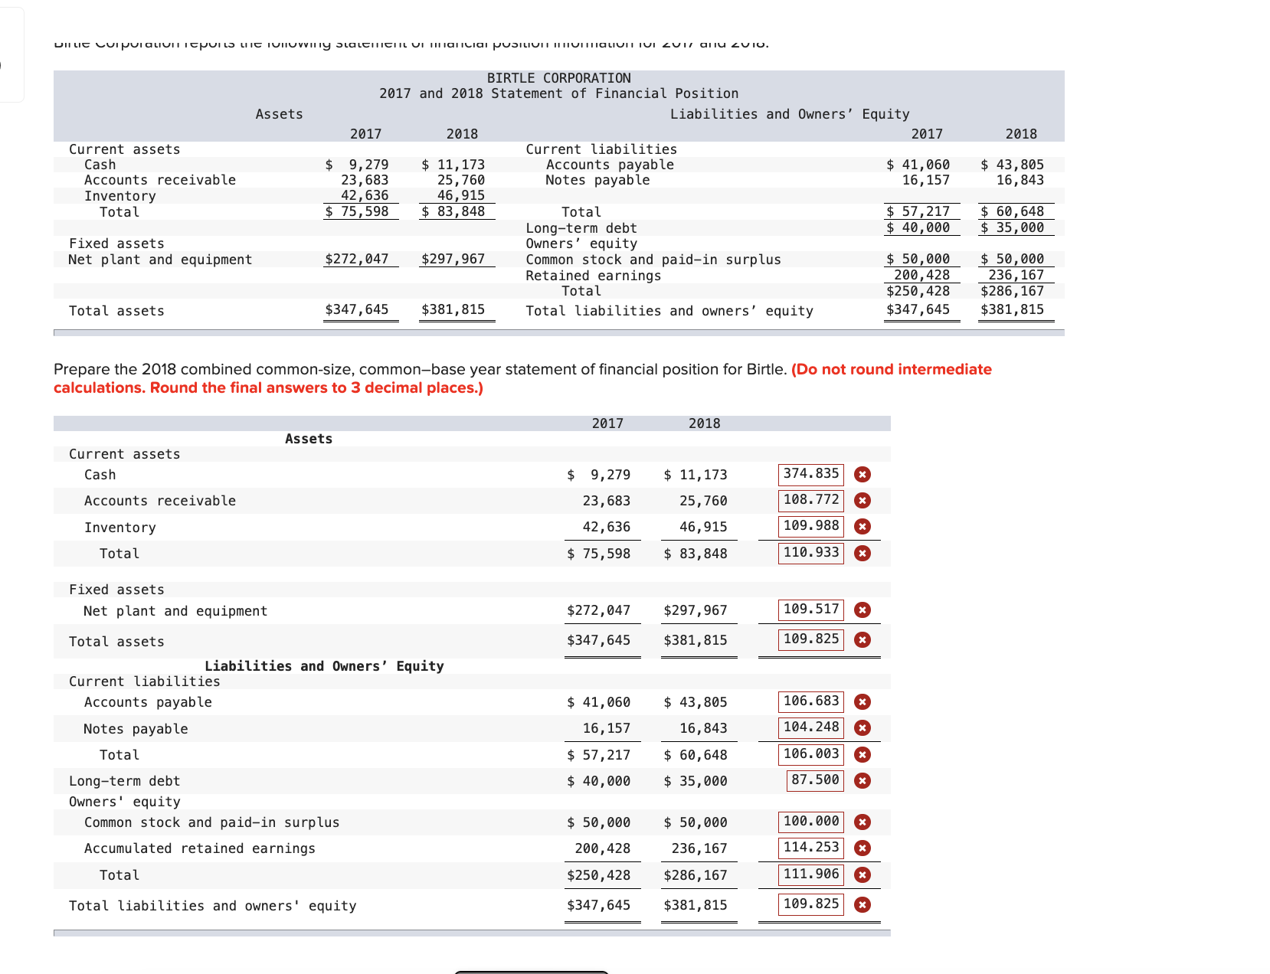Click the red X icon beside Total liabilities and owners' equity

tap(862, 905)
